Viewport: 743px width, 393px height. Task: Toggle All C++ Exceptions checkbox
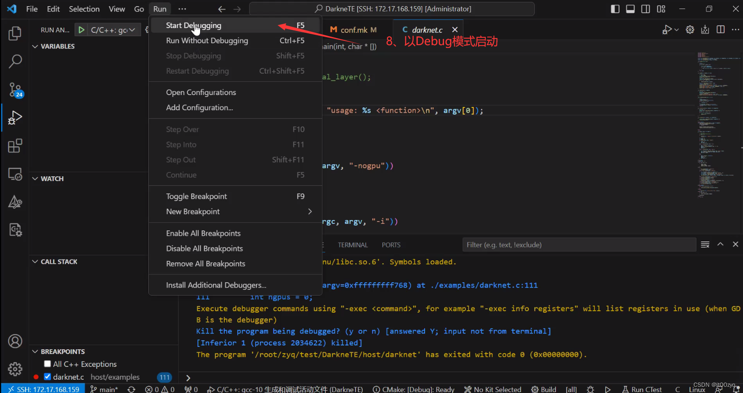(48, 364)
